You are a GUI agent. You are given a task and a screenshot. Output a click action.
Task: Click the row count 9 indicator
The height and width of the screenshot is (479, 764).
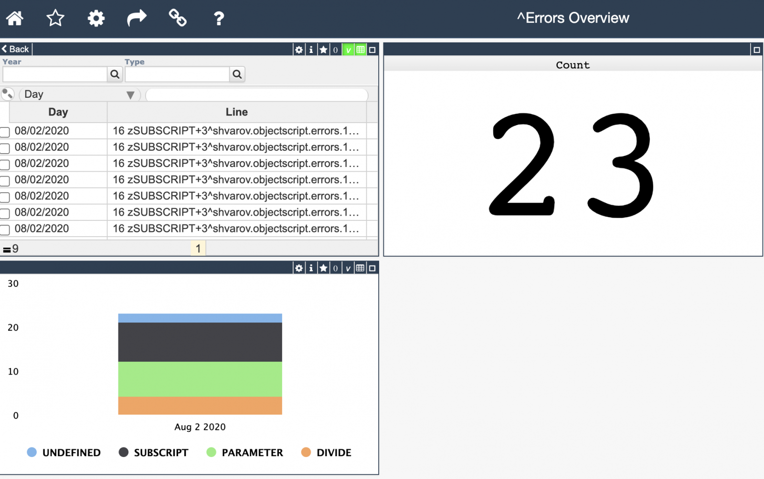11,249
